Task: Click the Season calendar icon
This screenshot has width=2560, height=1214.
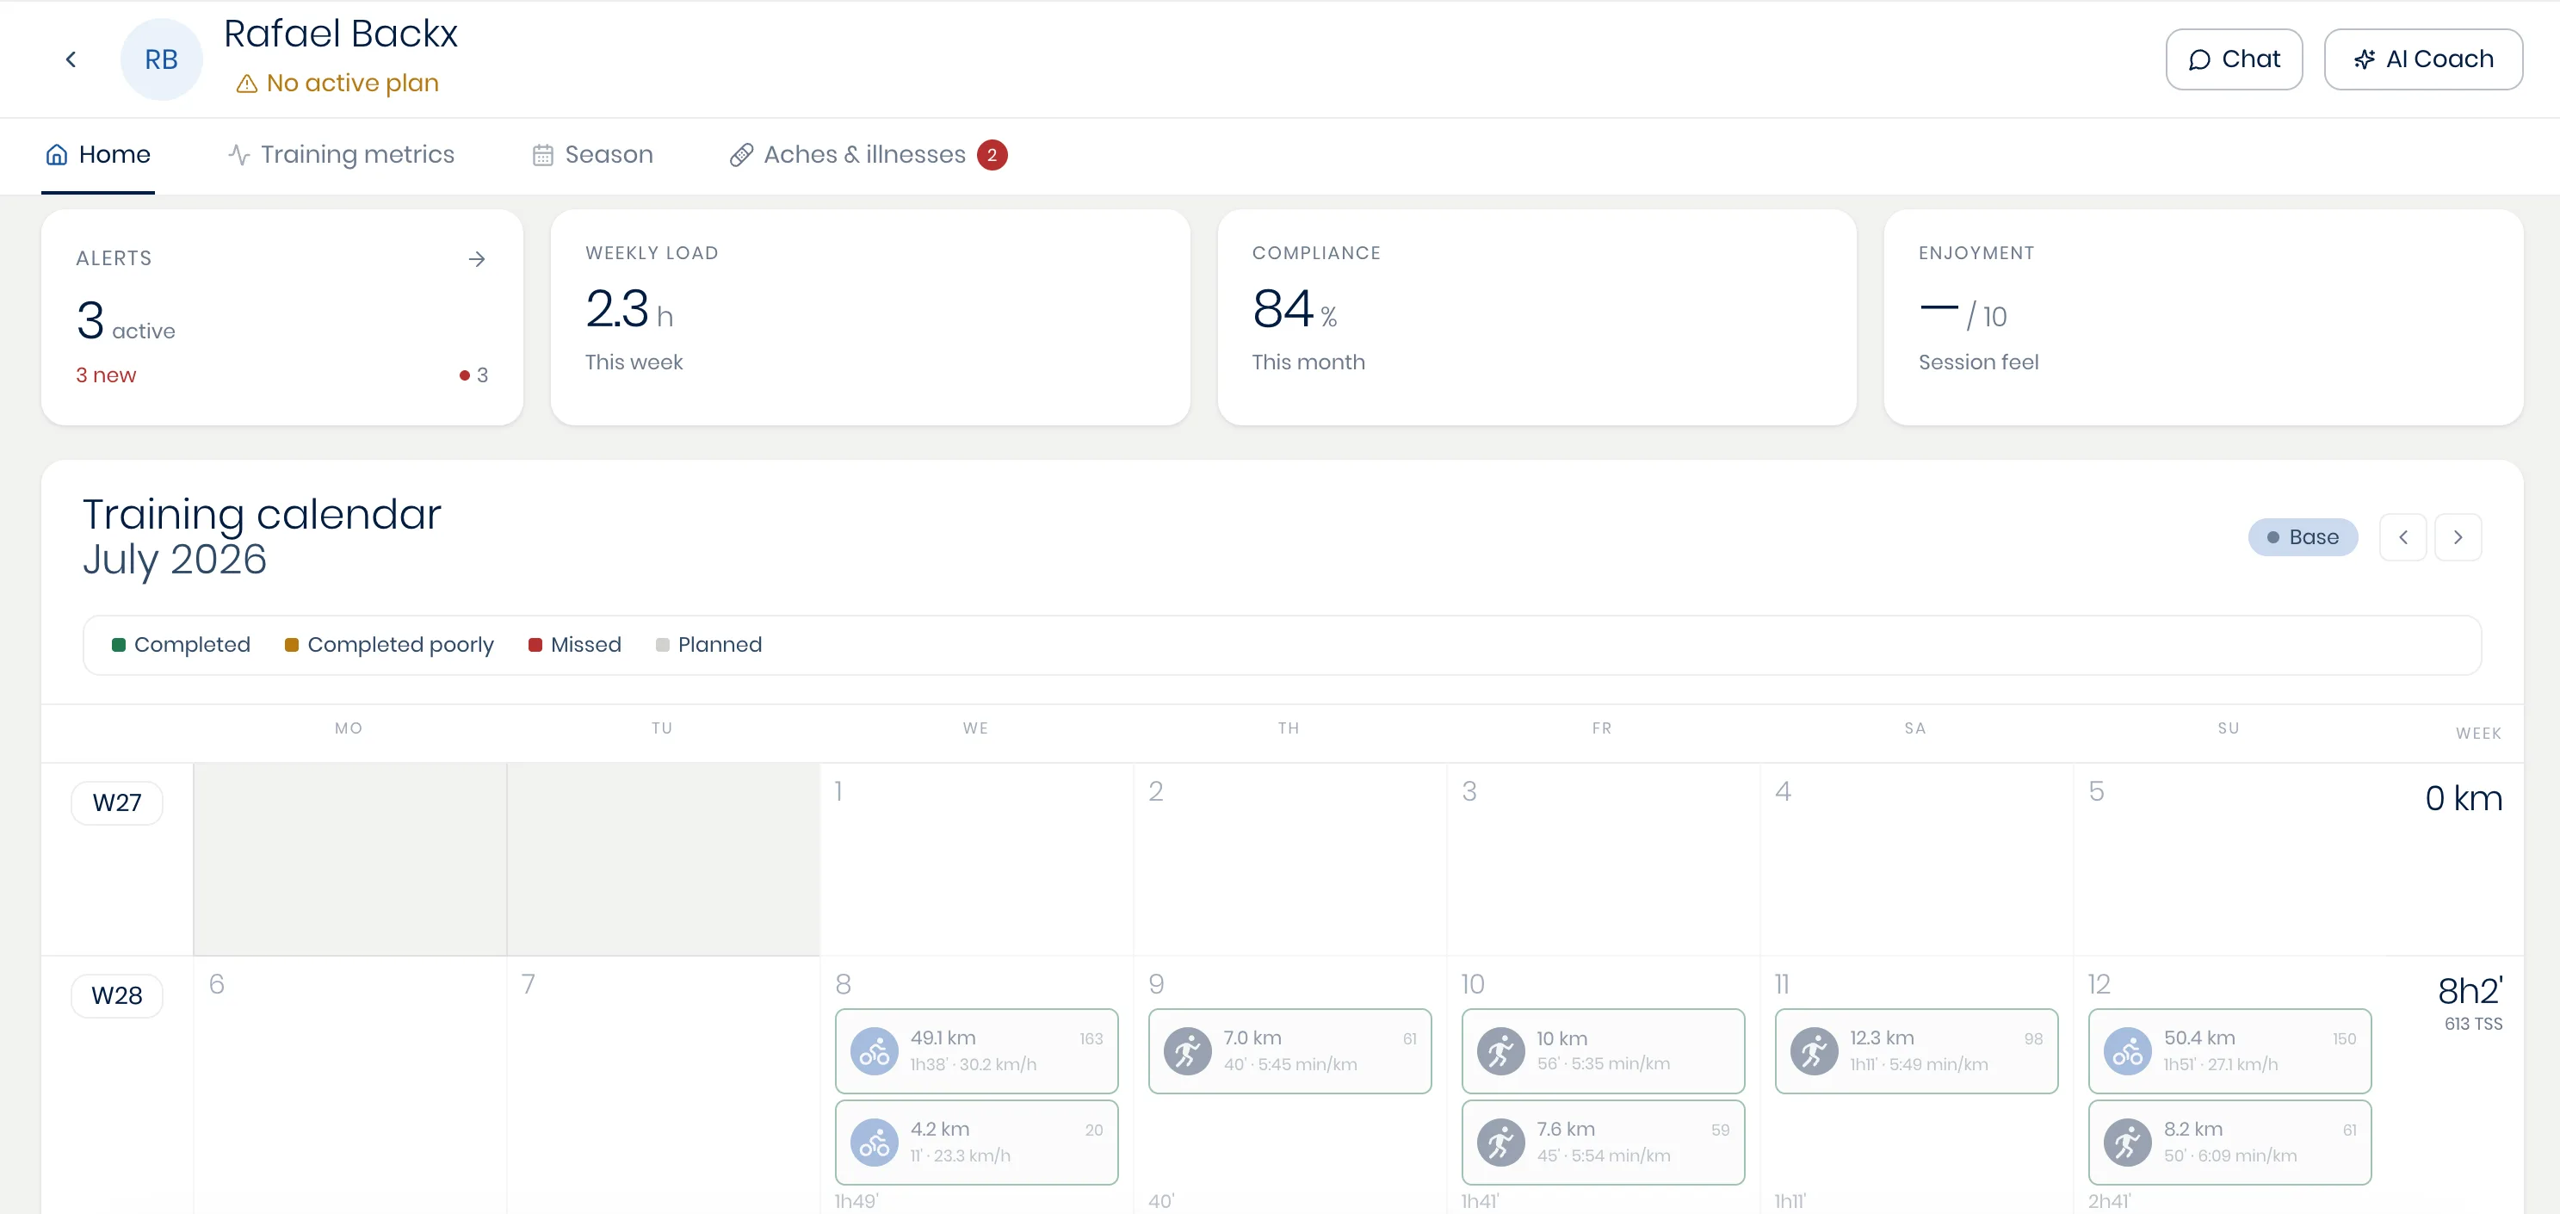Action: 542,155
